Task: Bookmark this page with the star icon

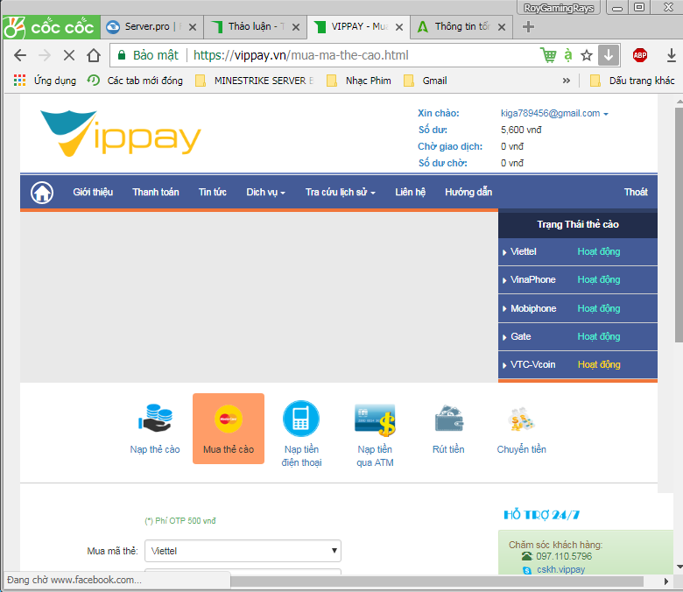Action: point(587,55)
